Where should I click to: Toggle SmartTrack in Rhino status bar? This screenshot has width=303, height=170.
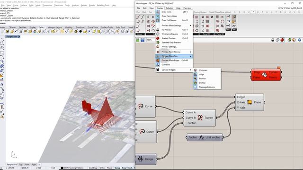(x=127, y=168)
